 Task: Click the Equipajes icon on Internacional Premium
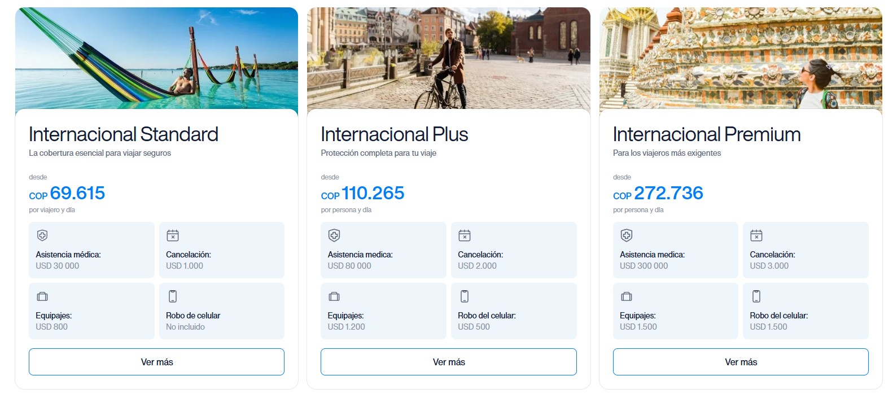click(x=627, y=296)
